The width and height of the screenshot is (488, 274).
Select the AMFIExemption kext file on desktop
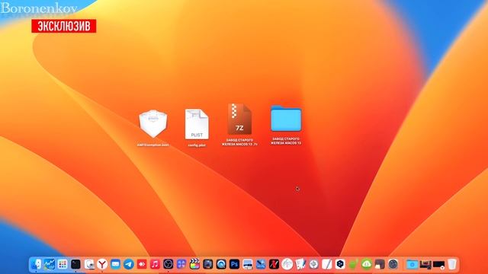pos(152,123)
